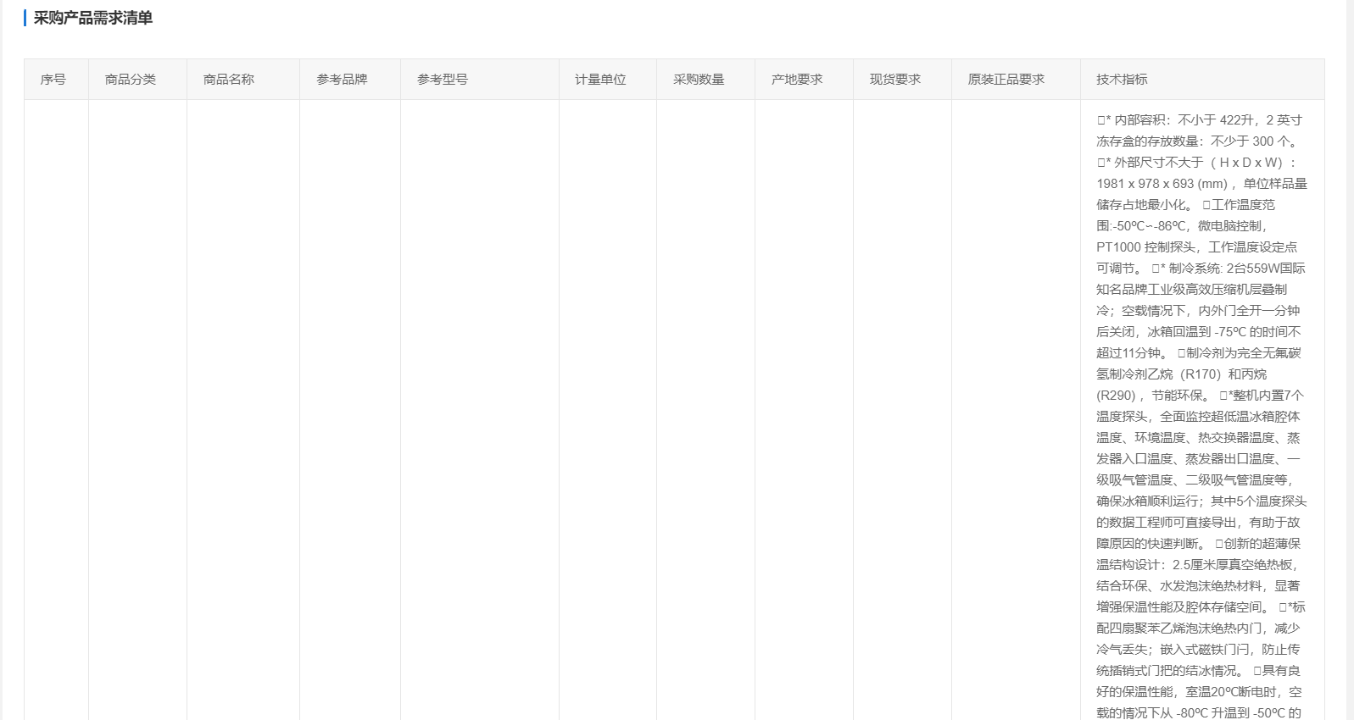Click the PT1000 控制探头 text line
The width and height of the screenshot is (1354, 720).
click(x=1196, y=247)
